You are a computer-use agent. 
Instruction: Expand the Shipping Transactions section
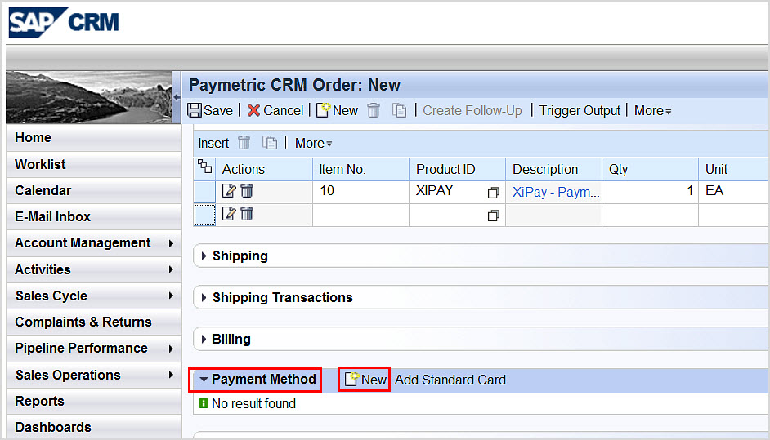(x=204, y=298)
